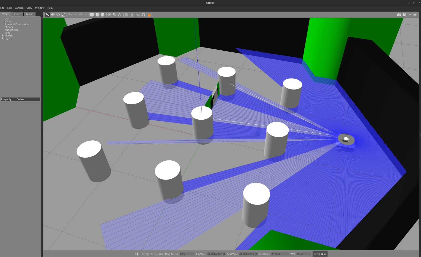Click the Reset Time button
421x257 pixels.
coord(320,254)
